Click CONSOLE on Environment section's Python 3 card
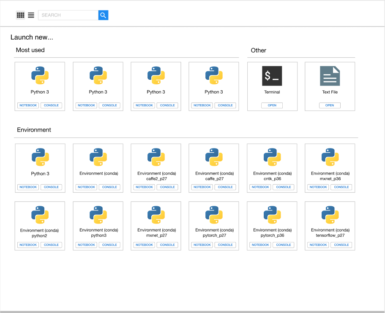This screenshot has width=385, height=313. pos(51,187)
